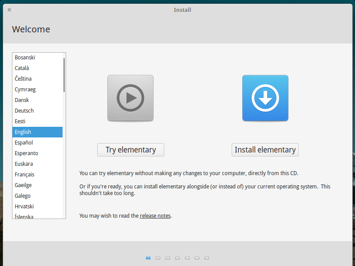Viewport: 355px width, 266px height.
Task: Choose Euskara in the language list
Action: 37,164
